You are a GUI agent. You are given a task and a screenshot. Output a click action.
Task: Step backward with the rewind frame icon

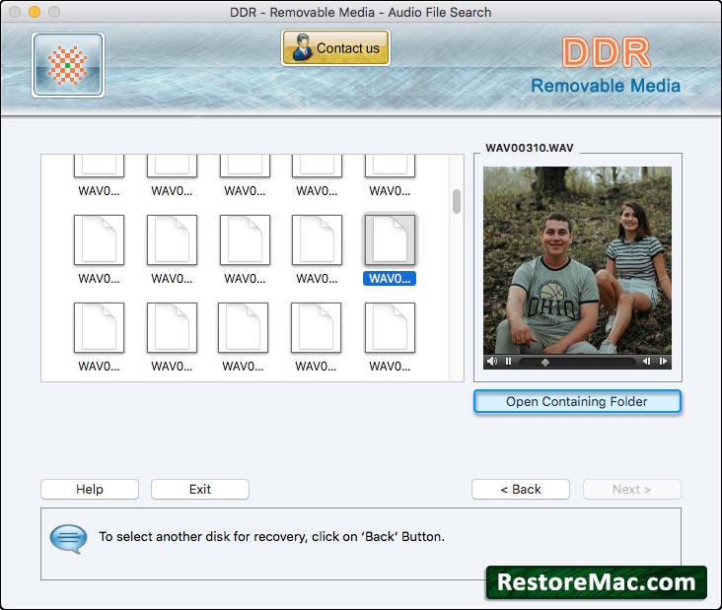point(646,362)
